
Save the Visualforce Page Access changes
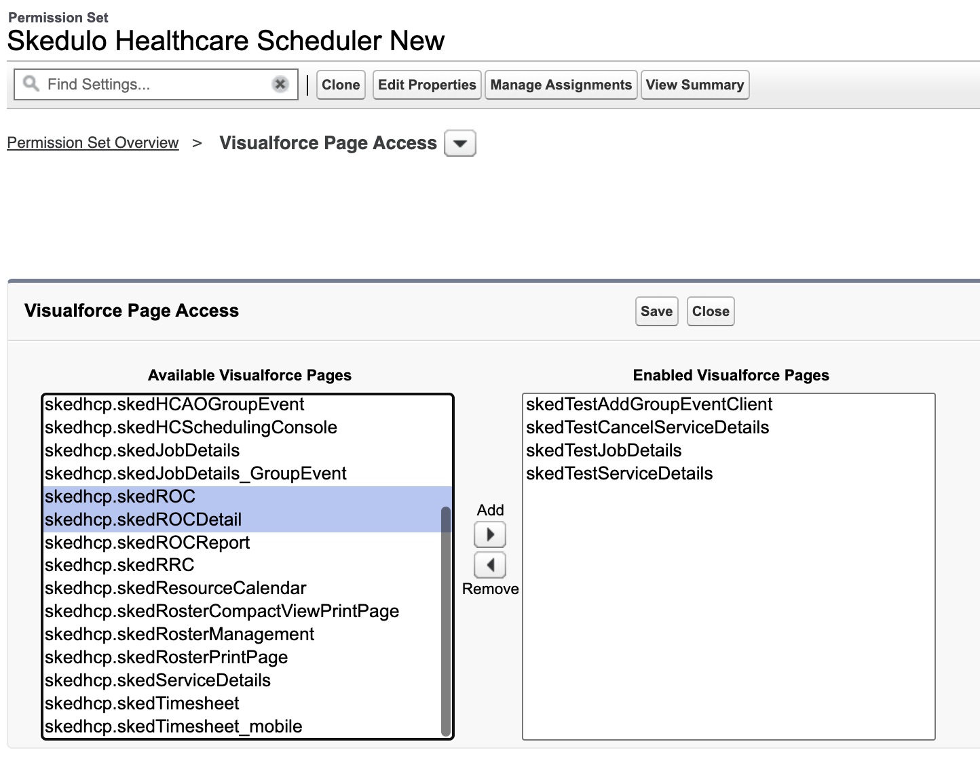656,311
